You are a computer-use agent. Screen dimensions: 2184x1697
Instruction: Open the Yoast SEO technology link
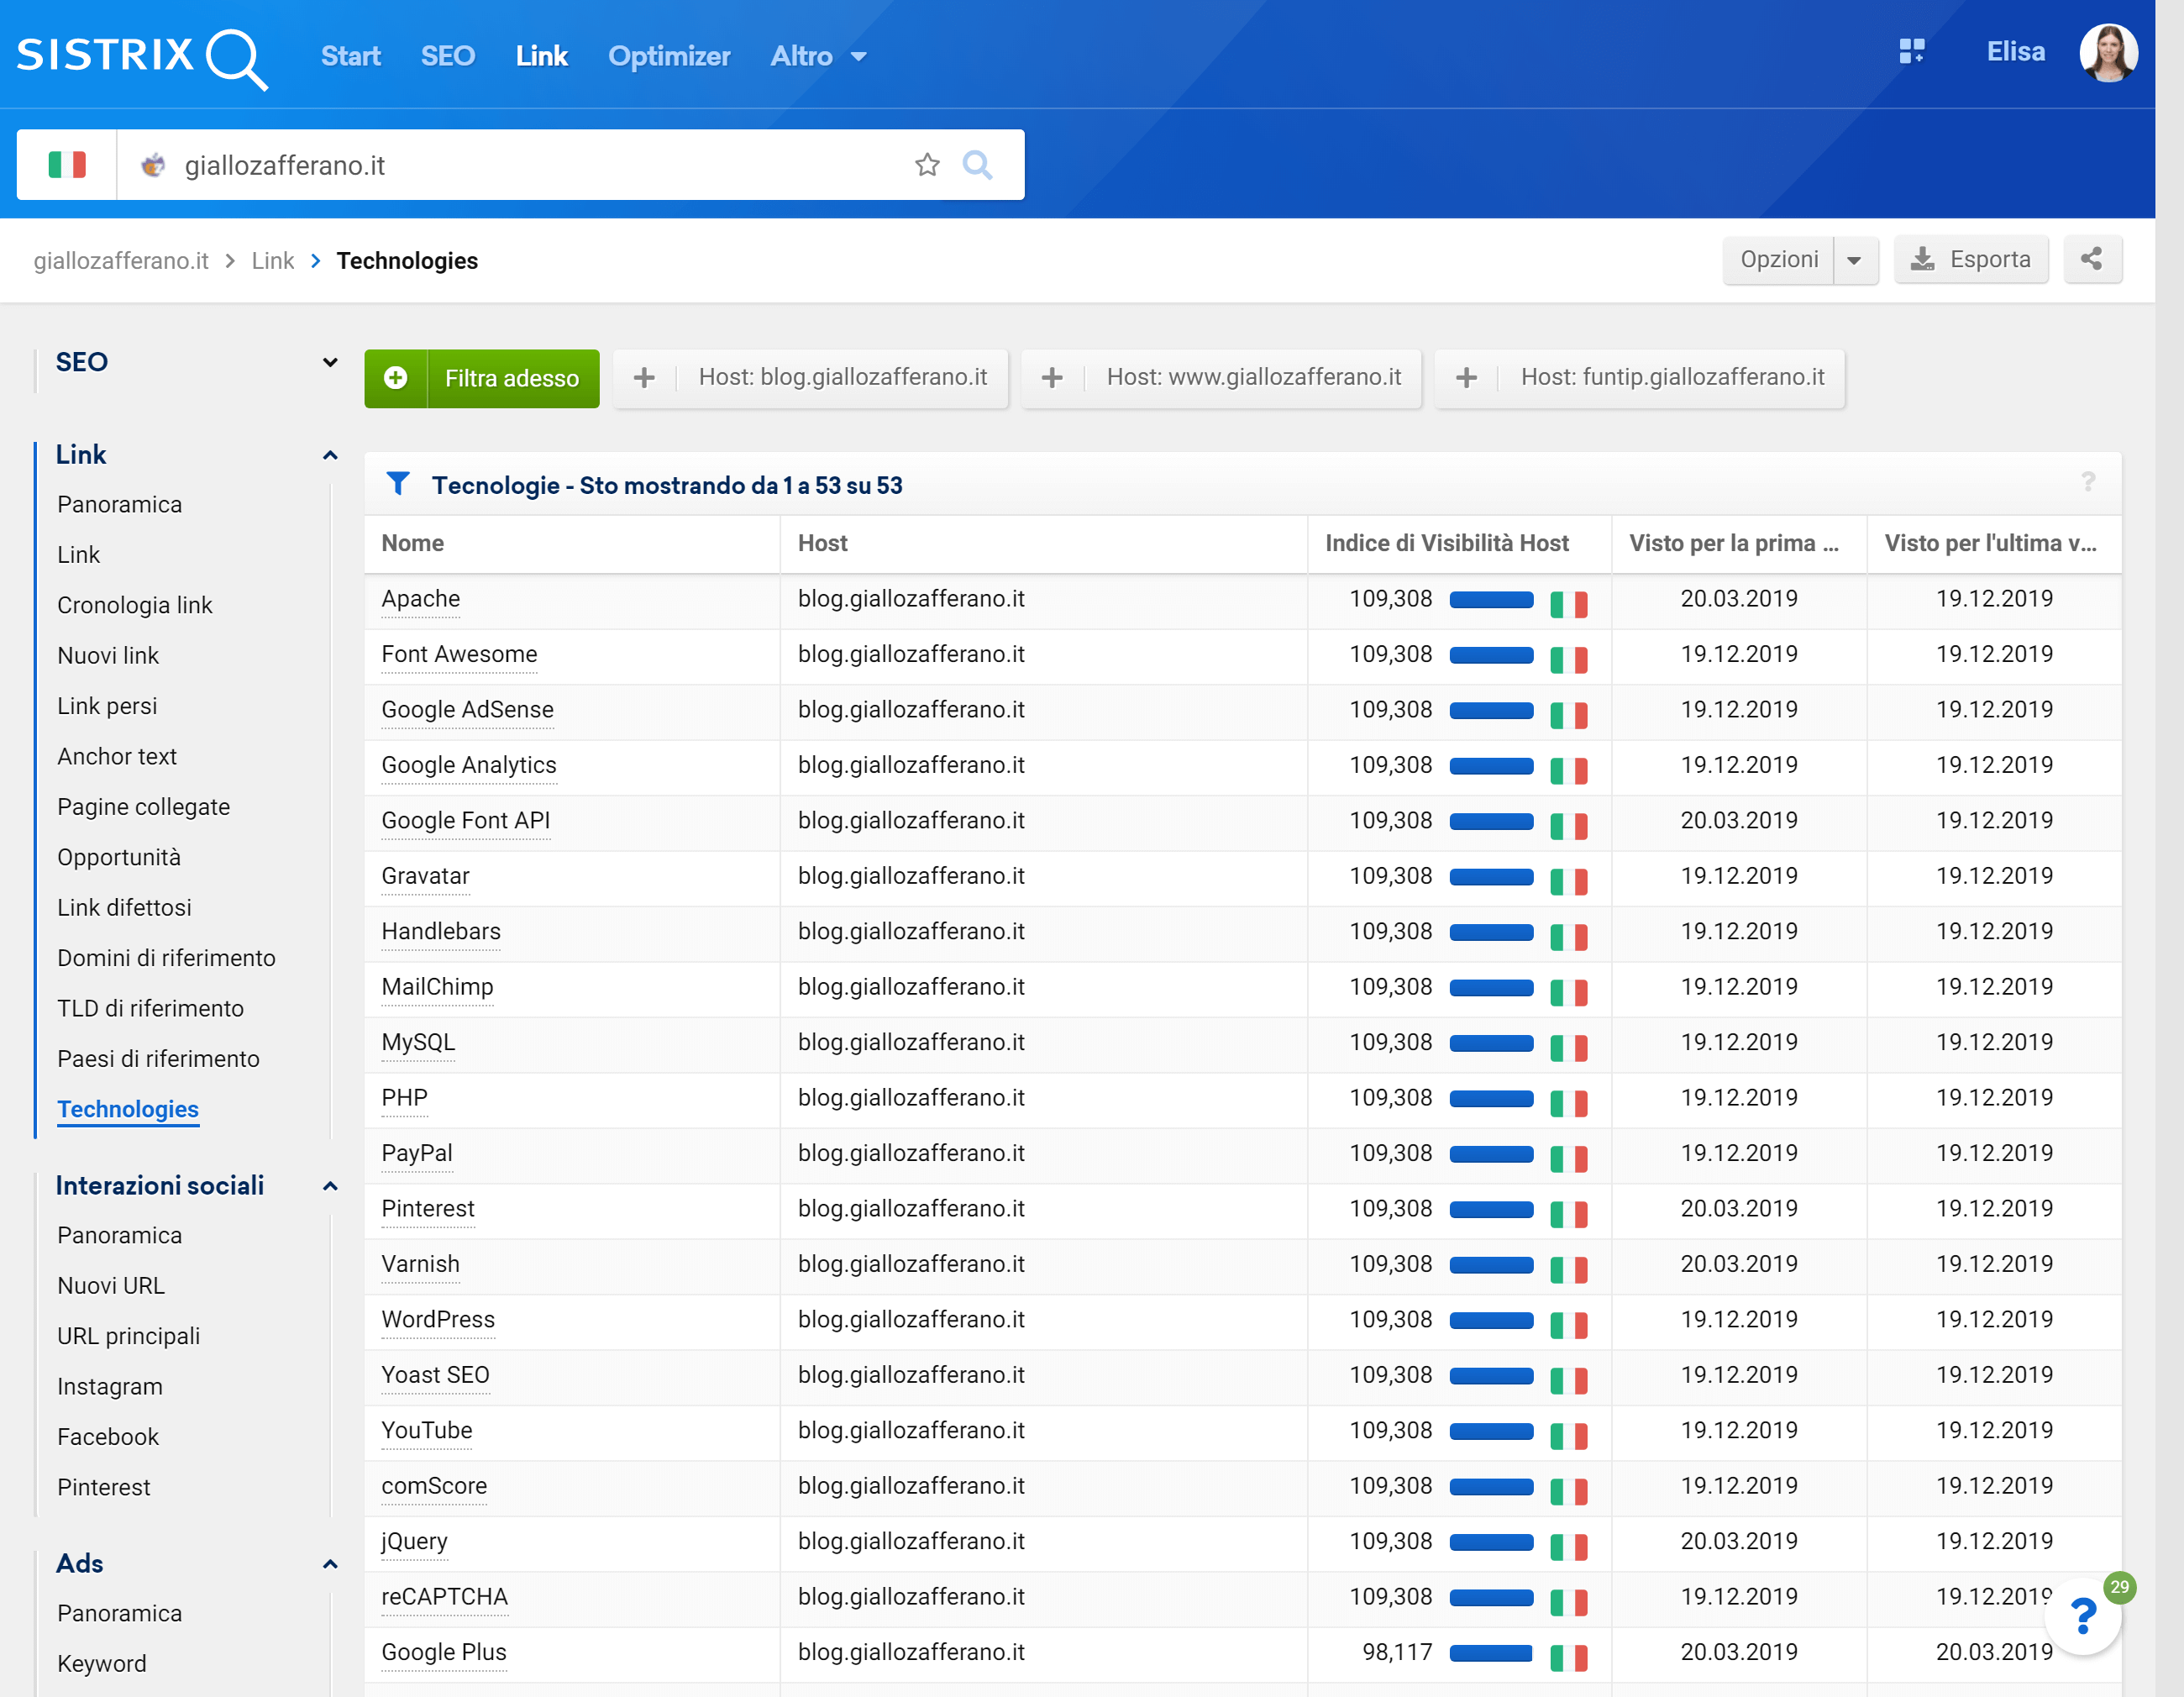tap(435, 1375)
